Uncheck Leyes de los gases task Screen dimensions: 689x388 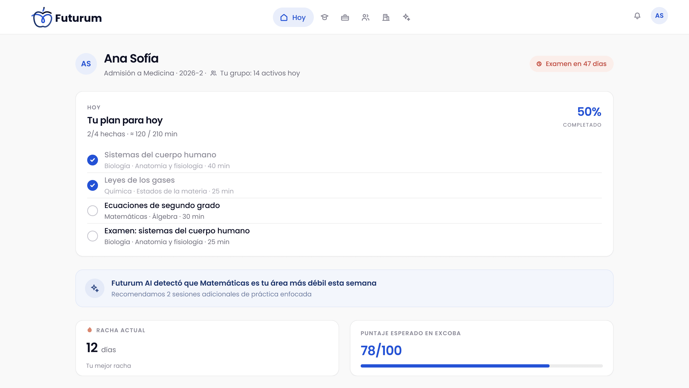click(x=93, y=185)
